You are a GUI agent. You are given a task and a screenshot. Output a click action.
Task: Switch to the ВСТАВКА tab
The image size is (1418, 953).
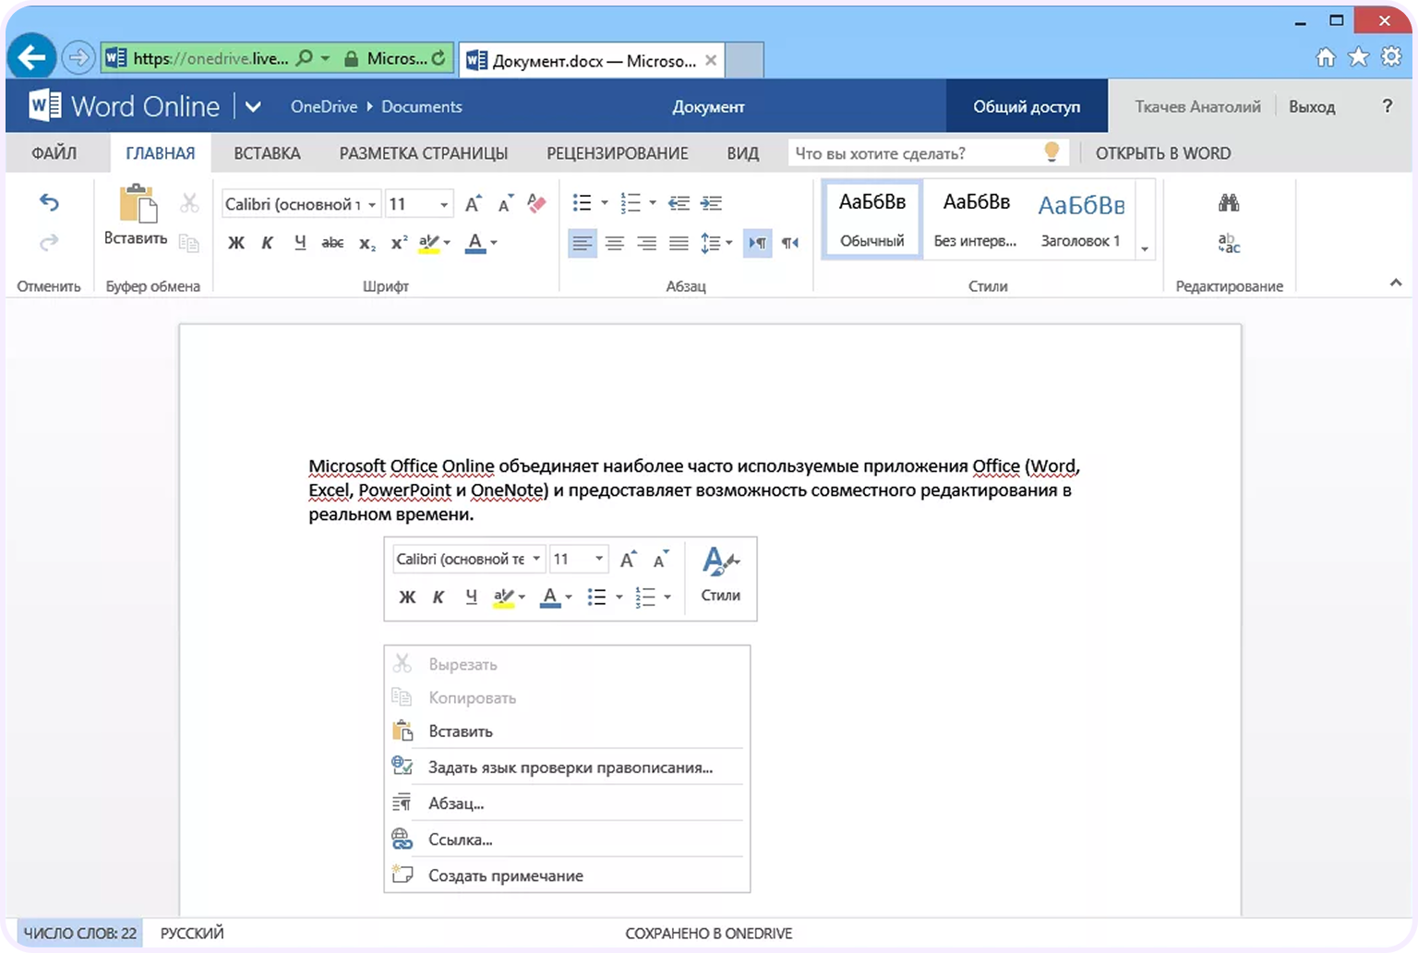point(267,153)
